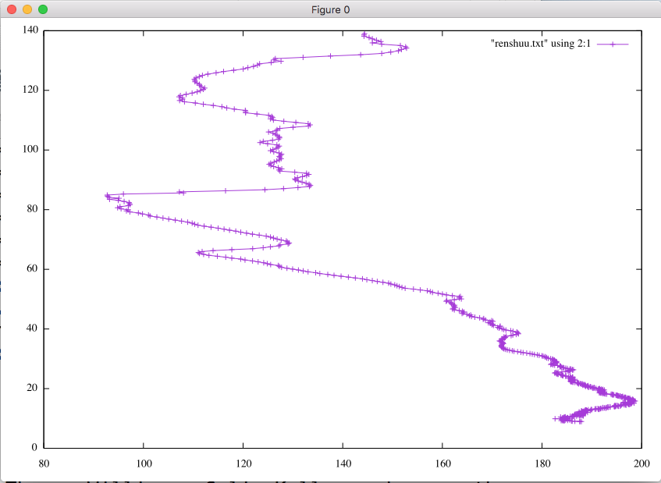The image size is (661, 483).
Task: Click the x-axis tick label 200
Action: click(641, 463)
